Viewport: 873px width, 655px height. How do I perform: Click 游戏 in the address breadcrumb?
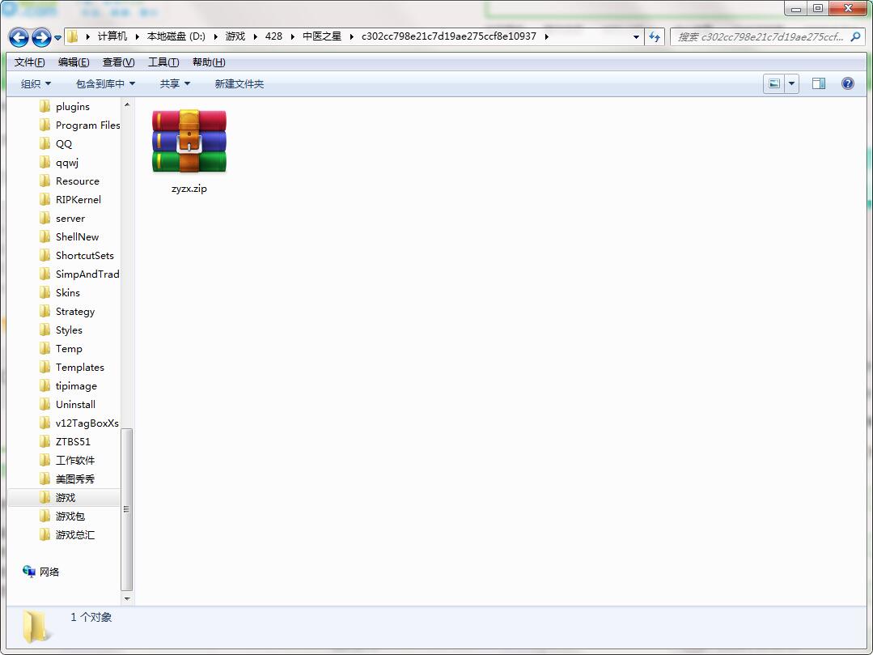point(235,36)
